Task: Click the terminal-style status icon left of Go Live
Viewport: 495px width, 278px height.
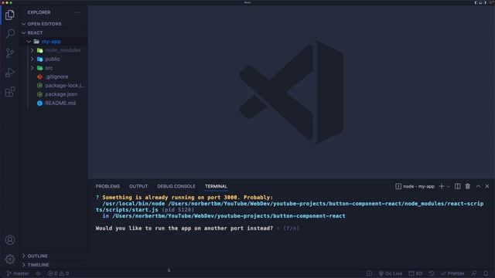Action: (369, 273)
